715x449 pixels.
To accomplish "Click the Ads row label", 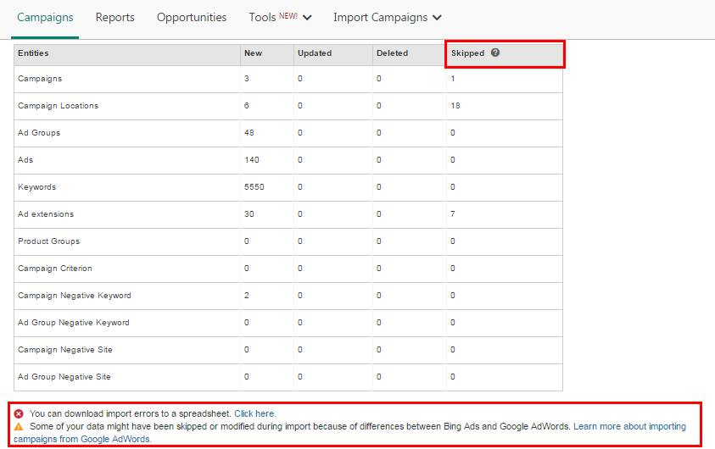I will point(25,160).
